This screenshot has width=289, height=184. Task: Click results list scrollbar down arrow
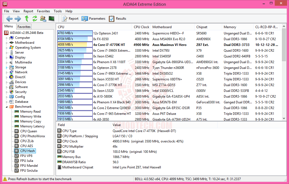(284, 118)
